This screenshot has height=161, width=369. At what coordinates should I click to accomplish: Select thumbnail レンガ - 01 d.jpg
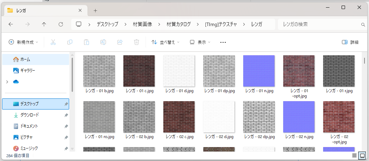(179, 71)
